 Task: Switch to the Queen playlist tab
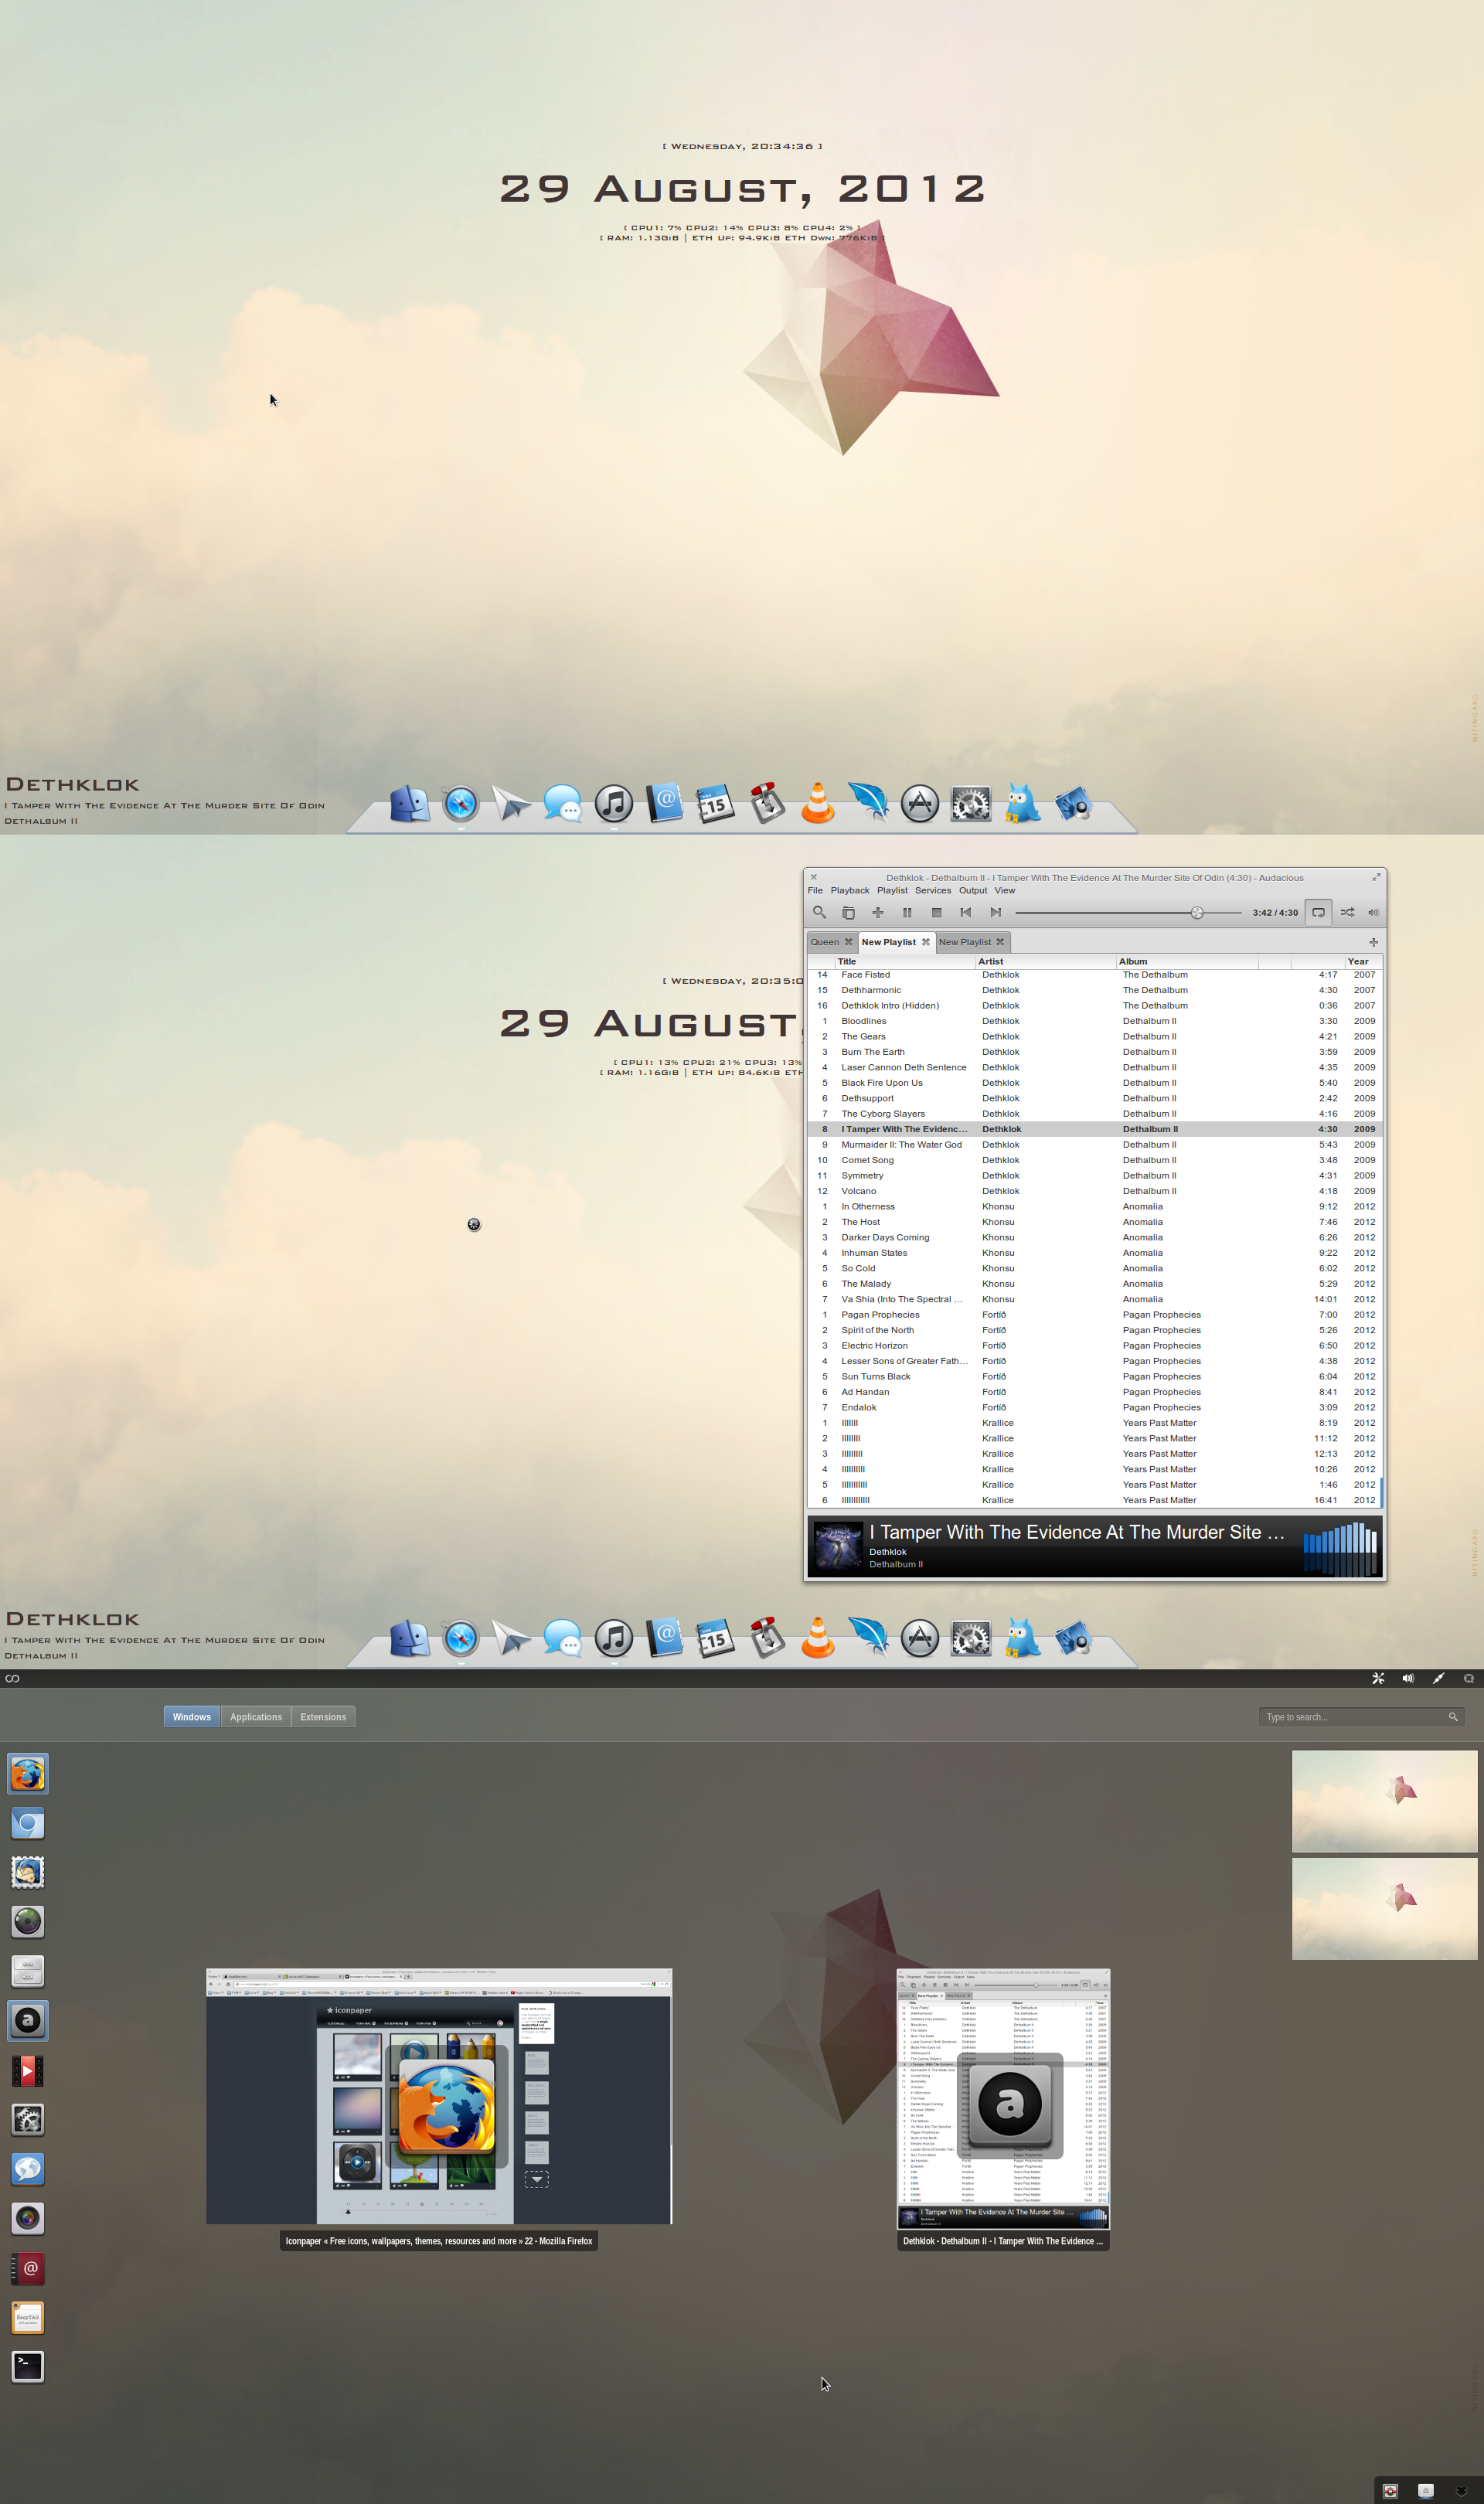(x=825, y=941)
